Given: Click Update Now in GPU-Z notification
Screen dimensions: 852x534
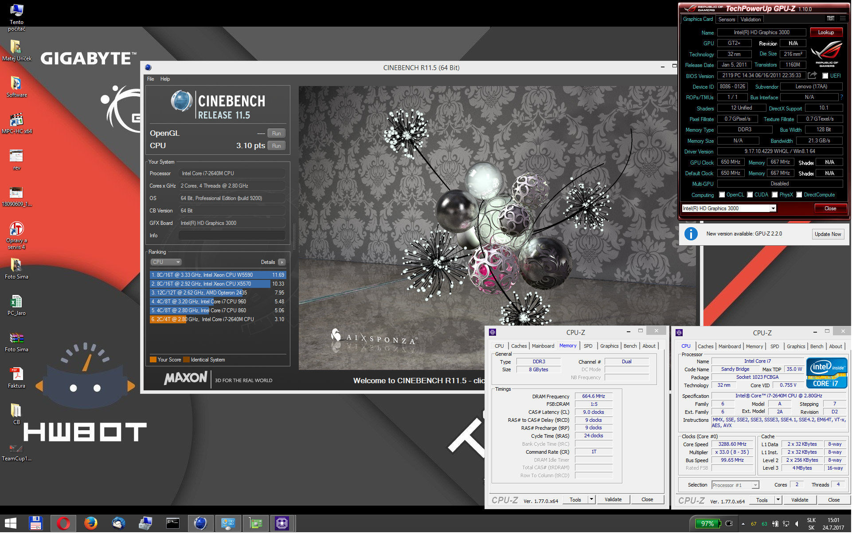Looking at the screenshot, I should [x=828, y=234].
